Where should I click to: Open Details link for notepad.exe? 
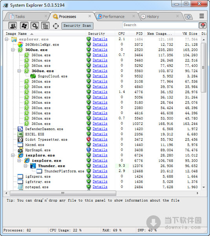click(x=100, y=186)
